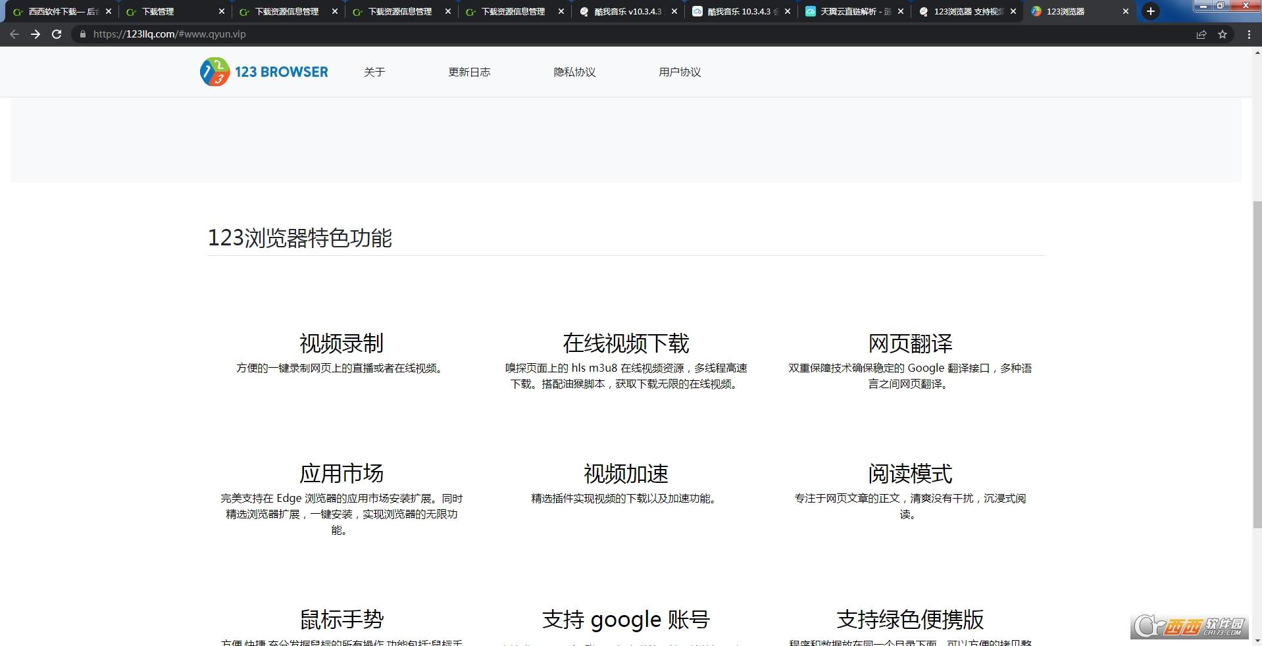Click the 在线视频下载 feature heading

[626, 343]
